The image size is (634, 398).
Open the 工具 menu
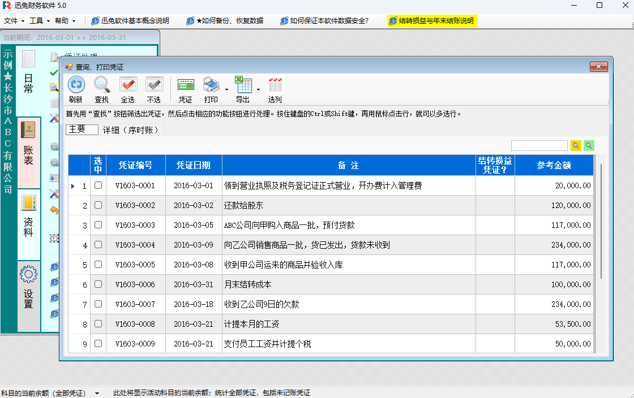pyautogui.click(x=40, y=21)
